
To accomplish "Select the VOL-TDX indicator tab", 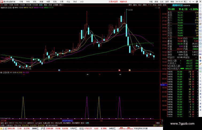I will point(19,123).
